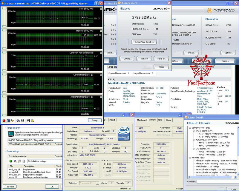The image size is (239, 191).
Task: Click the Memory clock graph upper range slider handle
Action: [x=4, y=30]
